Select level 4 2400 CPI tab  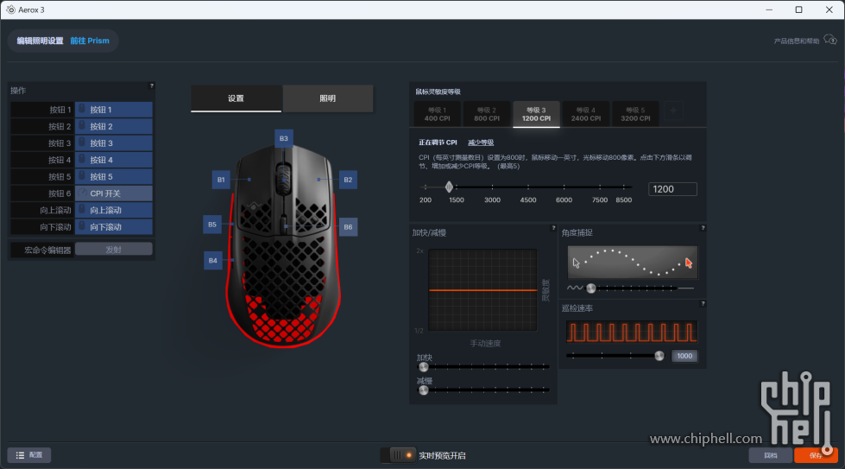pyautogui.click(x=586, y=114)
